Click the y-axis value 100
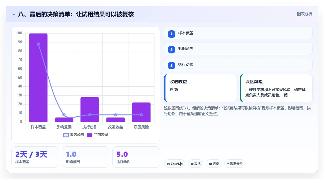This screenshot has width=324, height=179. [x=19, y=33]
